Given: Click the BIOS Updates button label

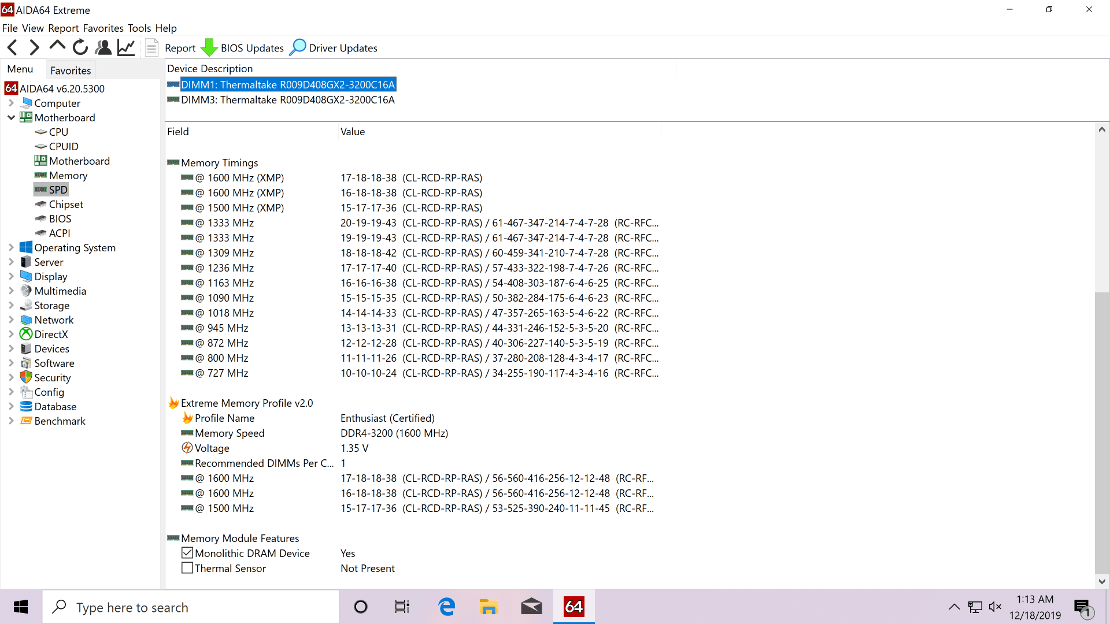Looking at the screenshot, I should pos(252,48).
